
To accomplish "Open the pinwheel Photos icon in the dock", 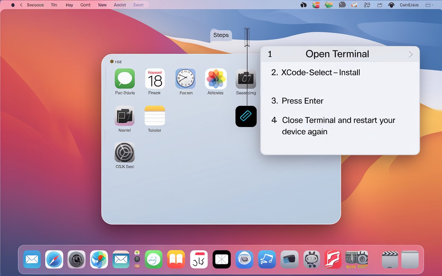I will (99, 259).
